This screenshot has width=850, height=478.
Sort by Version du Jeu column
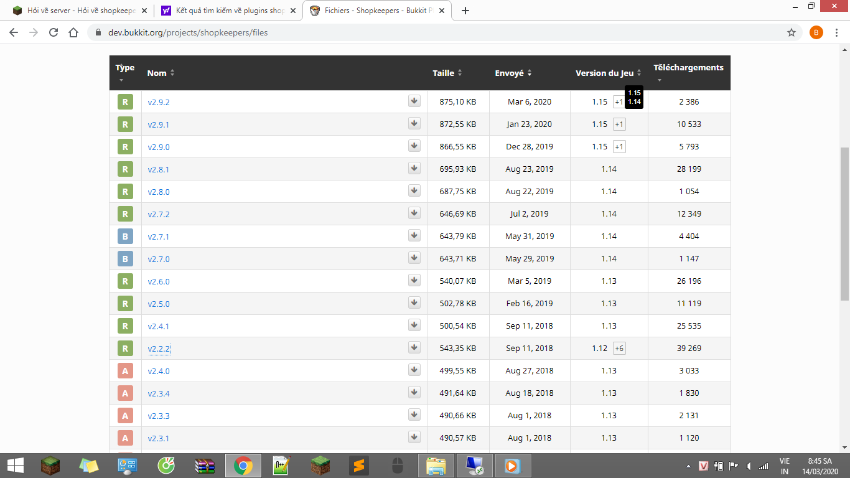click(609, 73)
